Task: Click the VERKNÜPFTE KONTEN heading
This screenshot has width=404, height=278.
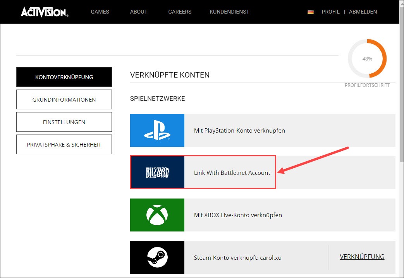Action: click(x=170, y=75)
